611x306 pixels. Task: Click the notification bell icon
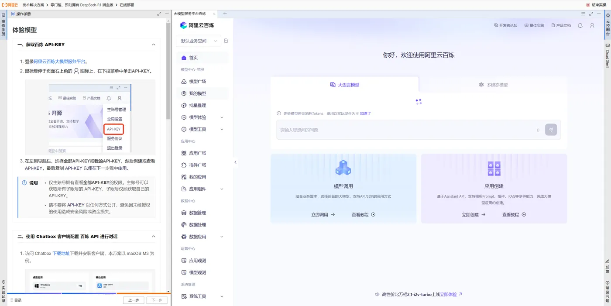click(580, 25)
